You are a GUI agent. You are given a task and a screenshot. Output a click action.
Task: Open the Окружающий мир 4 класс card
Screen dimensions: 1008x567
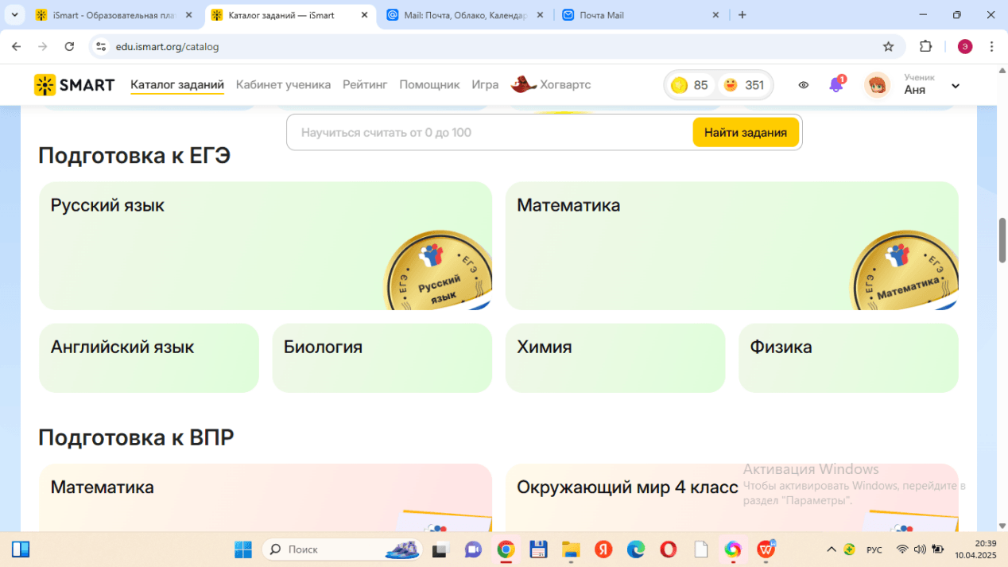732,497
